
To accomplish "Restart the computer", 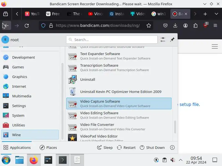I will [126, 147].
